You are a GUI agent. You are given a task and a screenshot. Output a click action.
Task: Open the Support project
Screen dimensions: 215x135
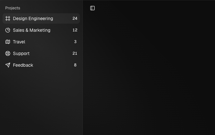tap(21, 53)
